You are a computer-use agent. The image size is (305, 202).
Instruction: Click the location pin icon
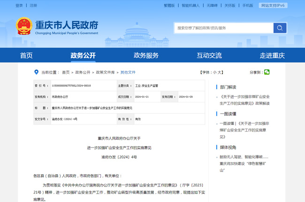click(36, 72)
